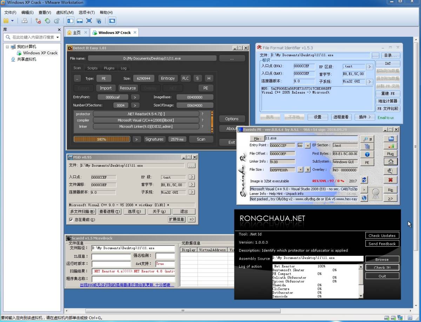Click the 100% scan progress bar
Image resolution: width=421 pixels, height=322 pixels.
(102, 139)
